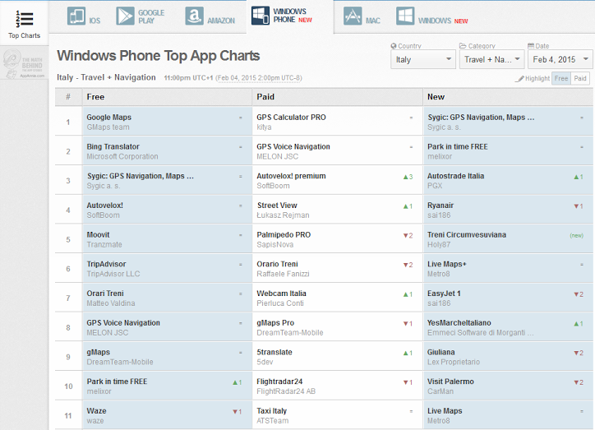Toggle the Free highlight button

[x=560, y=79]
